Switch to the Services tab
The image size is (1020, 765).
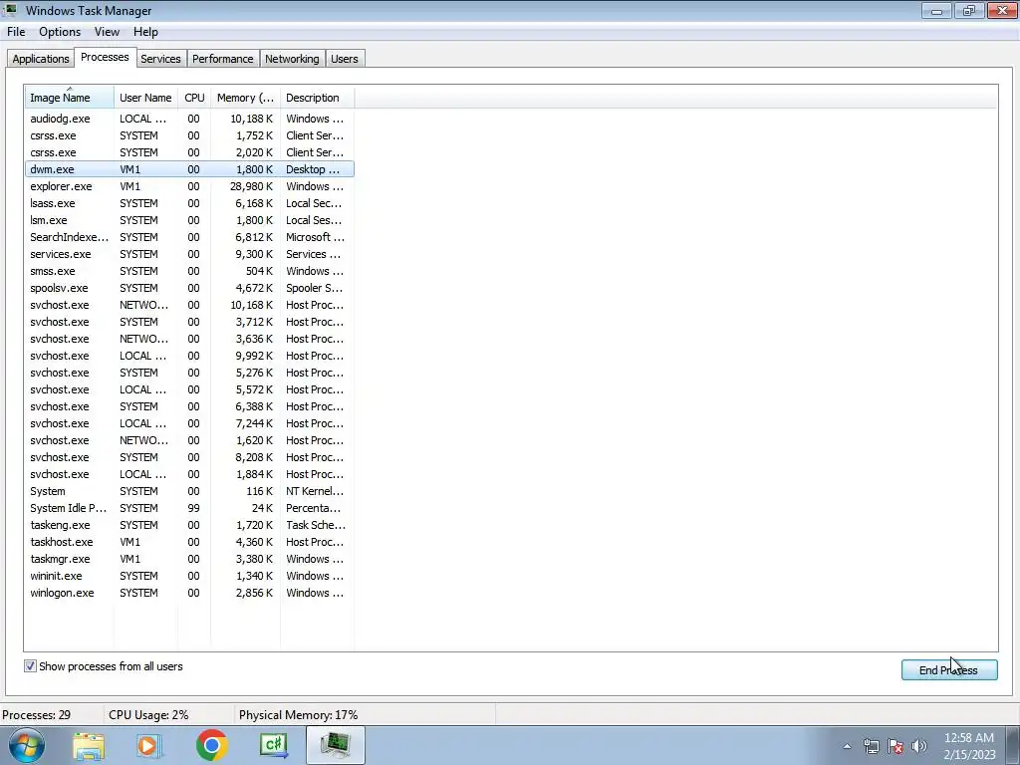point(160,59)
